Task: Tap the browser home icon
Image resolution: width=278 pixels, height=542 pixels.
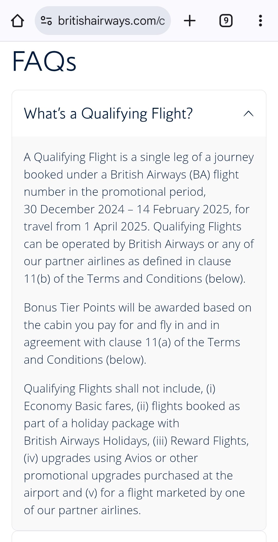Action: click(x=18, y=21)
